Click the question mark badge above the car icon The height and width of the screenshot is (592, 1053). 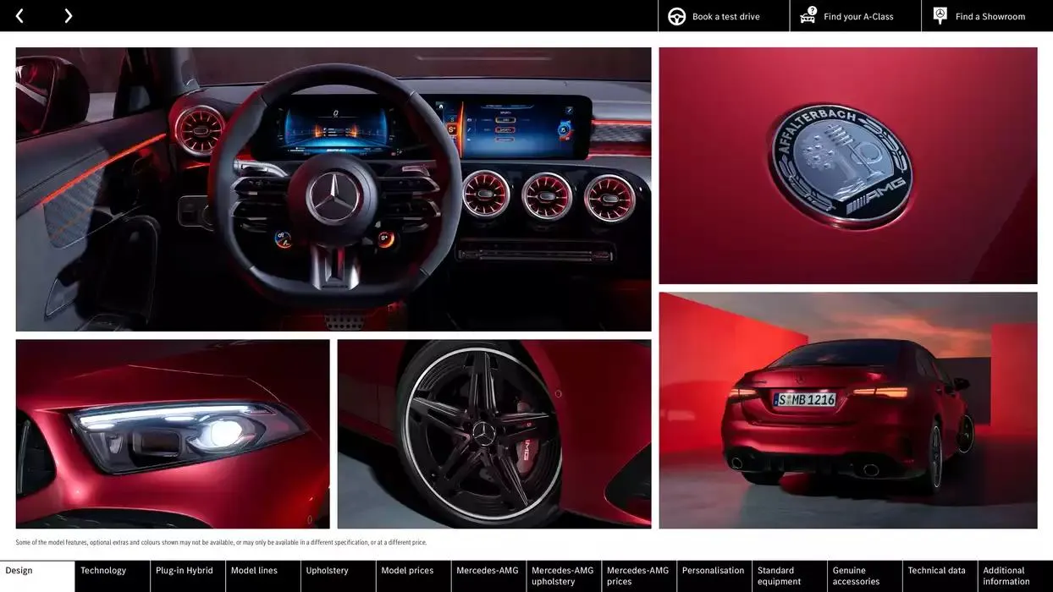(811, 9)
